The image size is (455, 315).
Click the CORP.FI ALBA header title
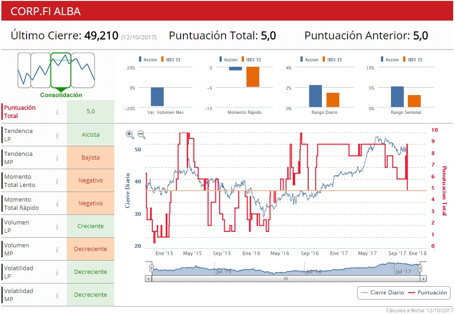tap(45, 11)
